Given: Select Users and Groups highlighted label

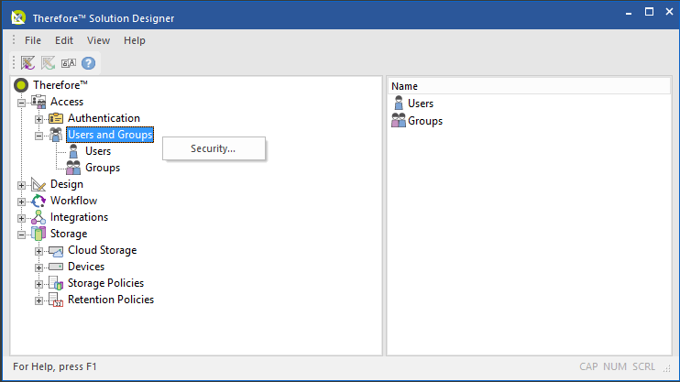Looking at the screenshot, I should click(x=110, y=135).
